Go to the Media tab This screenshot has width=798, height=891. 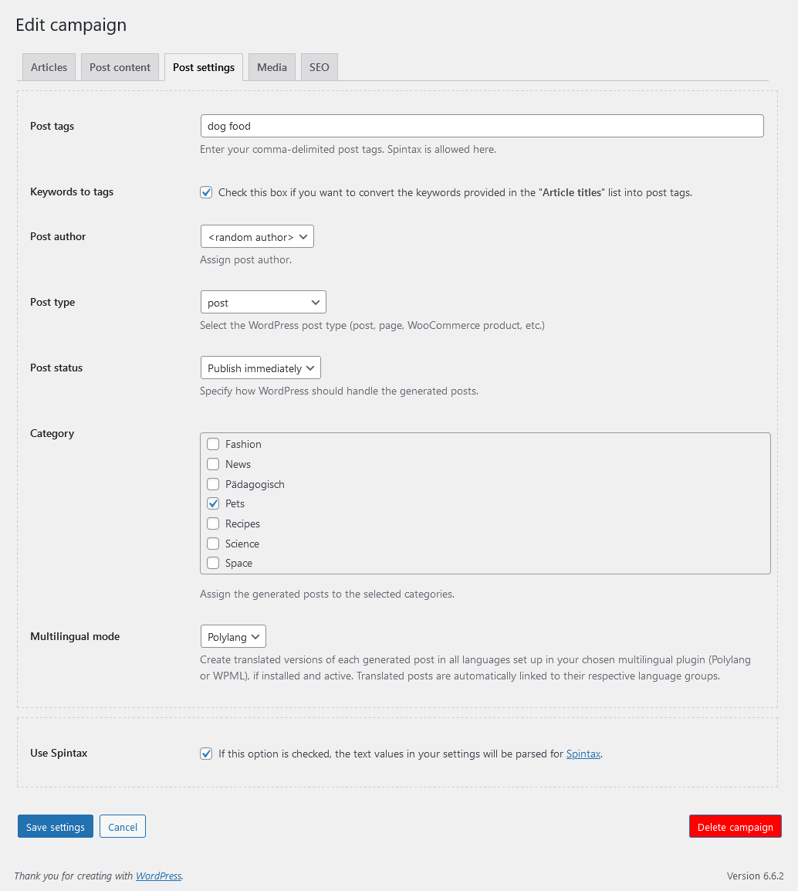coord(272,67)
